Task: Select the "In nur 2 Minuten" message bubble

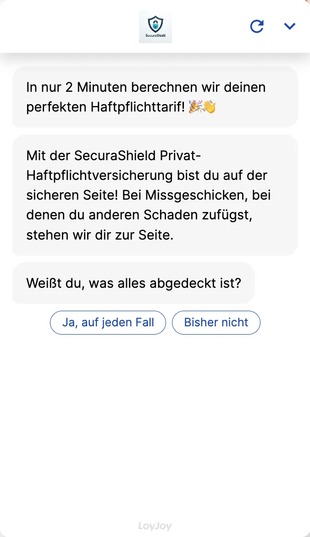Action: (x=155, y=97)
